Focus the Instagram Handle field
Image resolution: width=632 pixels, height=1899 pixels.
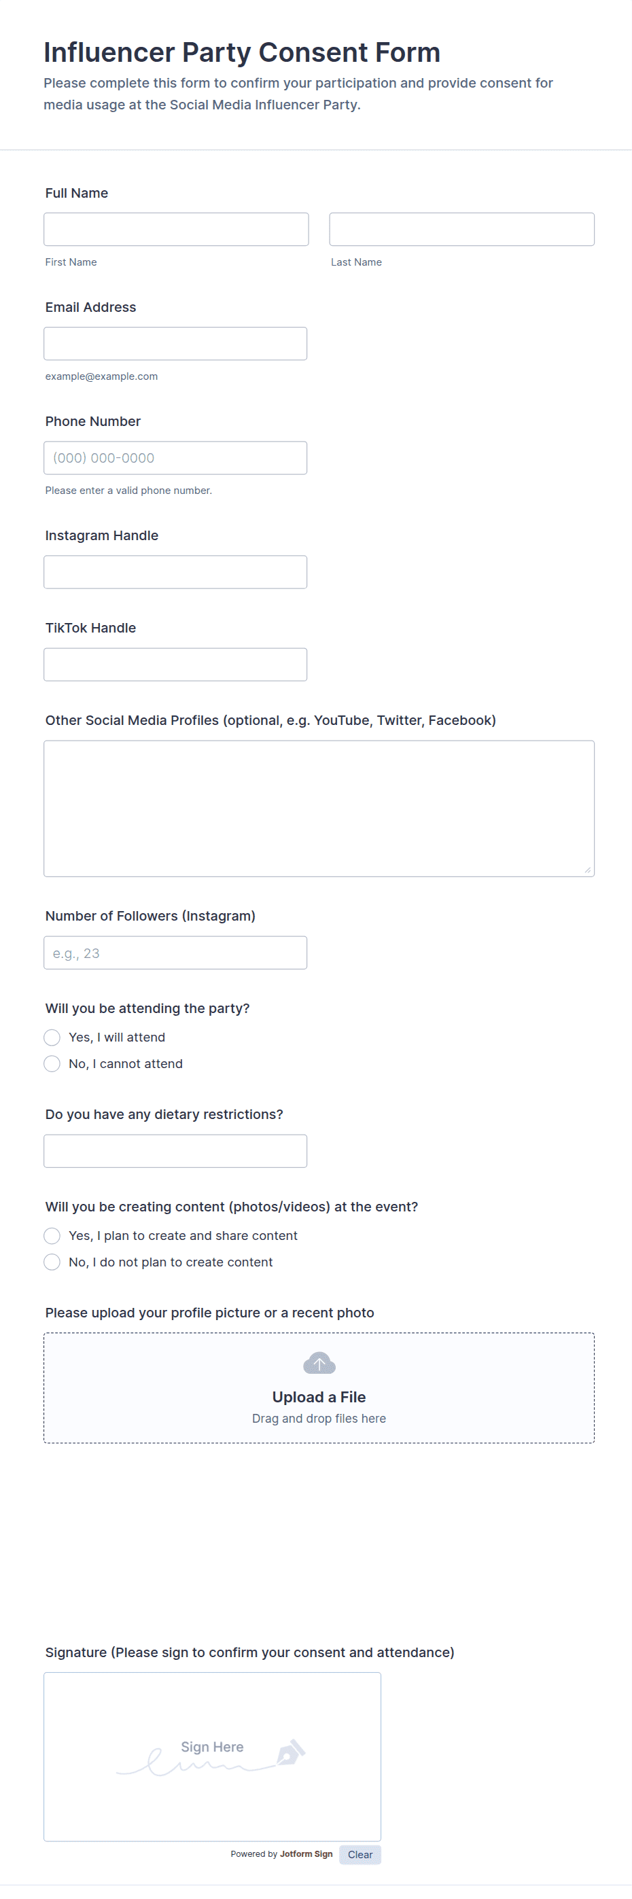pos(175,572)
